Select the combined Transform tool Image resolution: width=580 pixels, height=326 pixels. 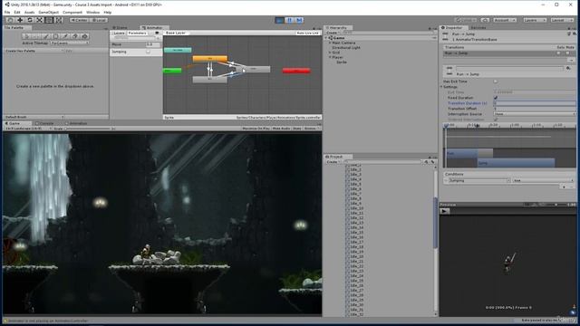(x=59, y=20)
